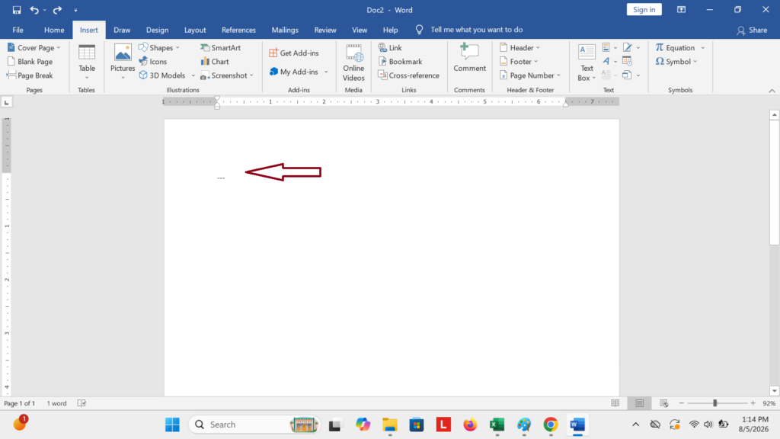Click the spelling proofing icon in status bar

pyautogui.click(x=82, y=403)
